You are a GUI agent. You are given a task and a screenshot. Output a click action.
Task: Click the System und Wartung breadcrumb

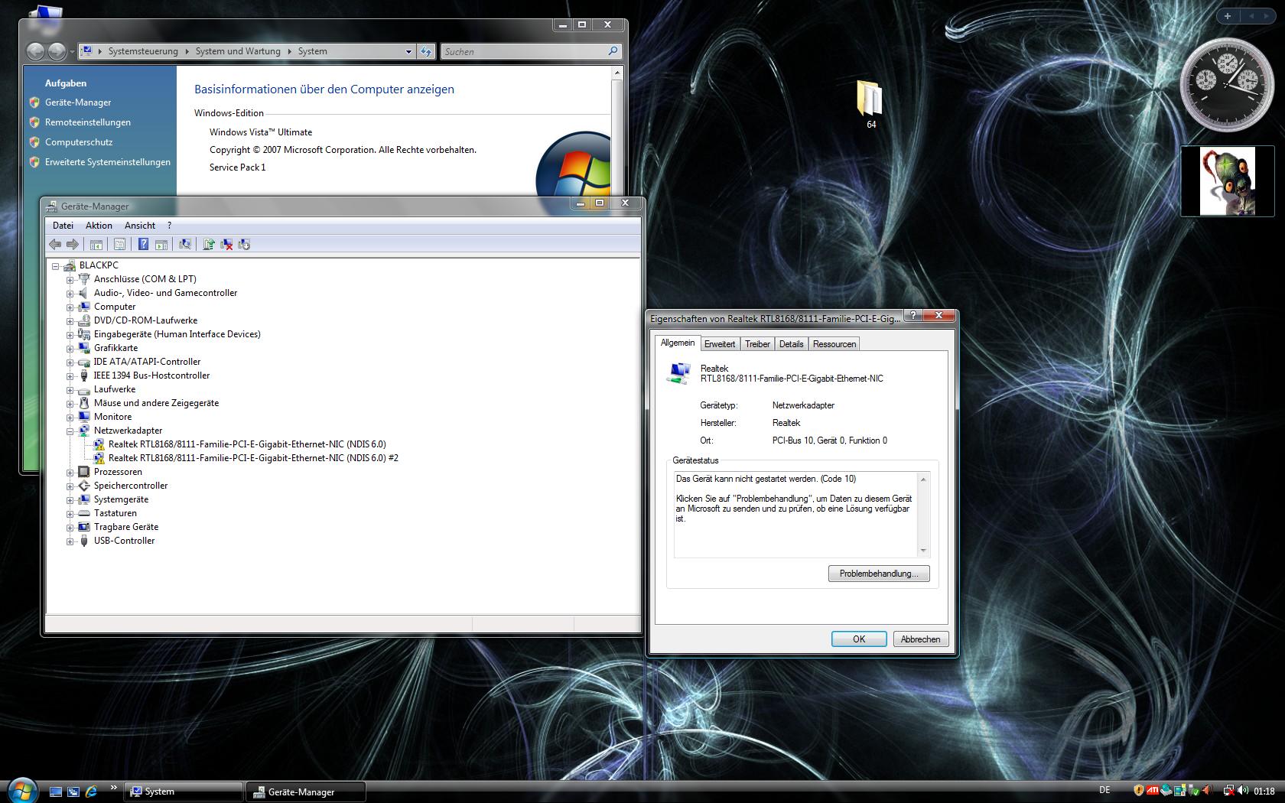(238, 51)
